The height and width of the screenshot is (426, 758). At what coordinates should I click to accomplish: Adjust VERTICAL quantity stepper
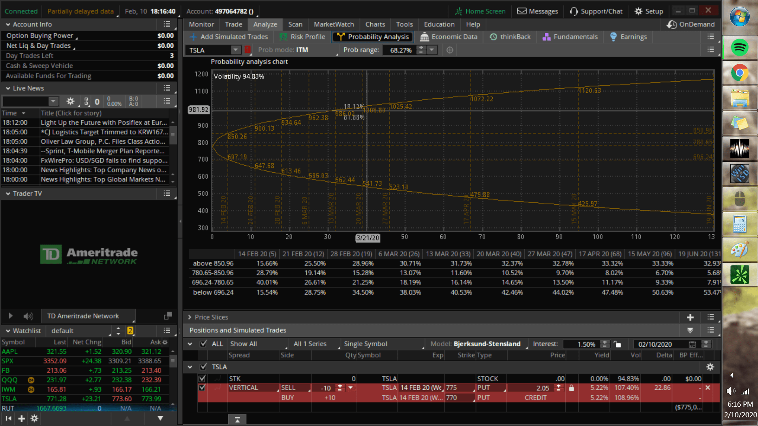point(340,388)
